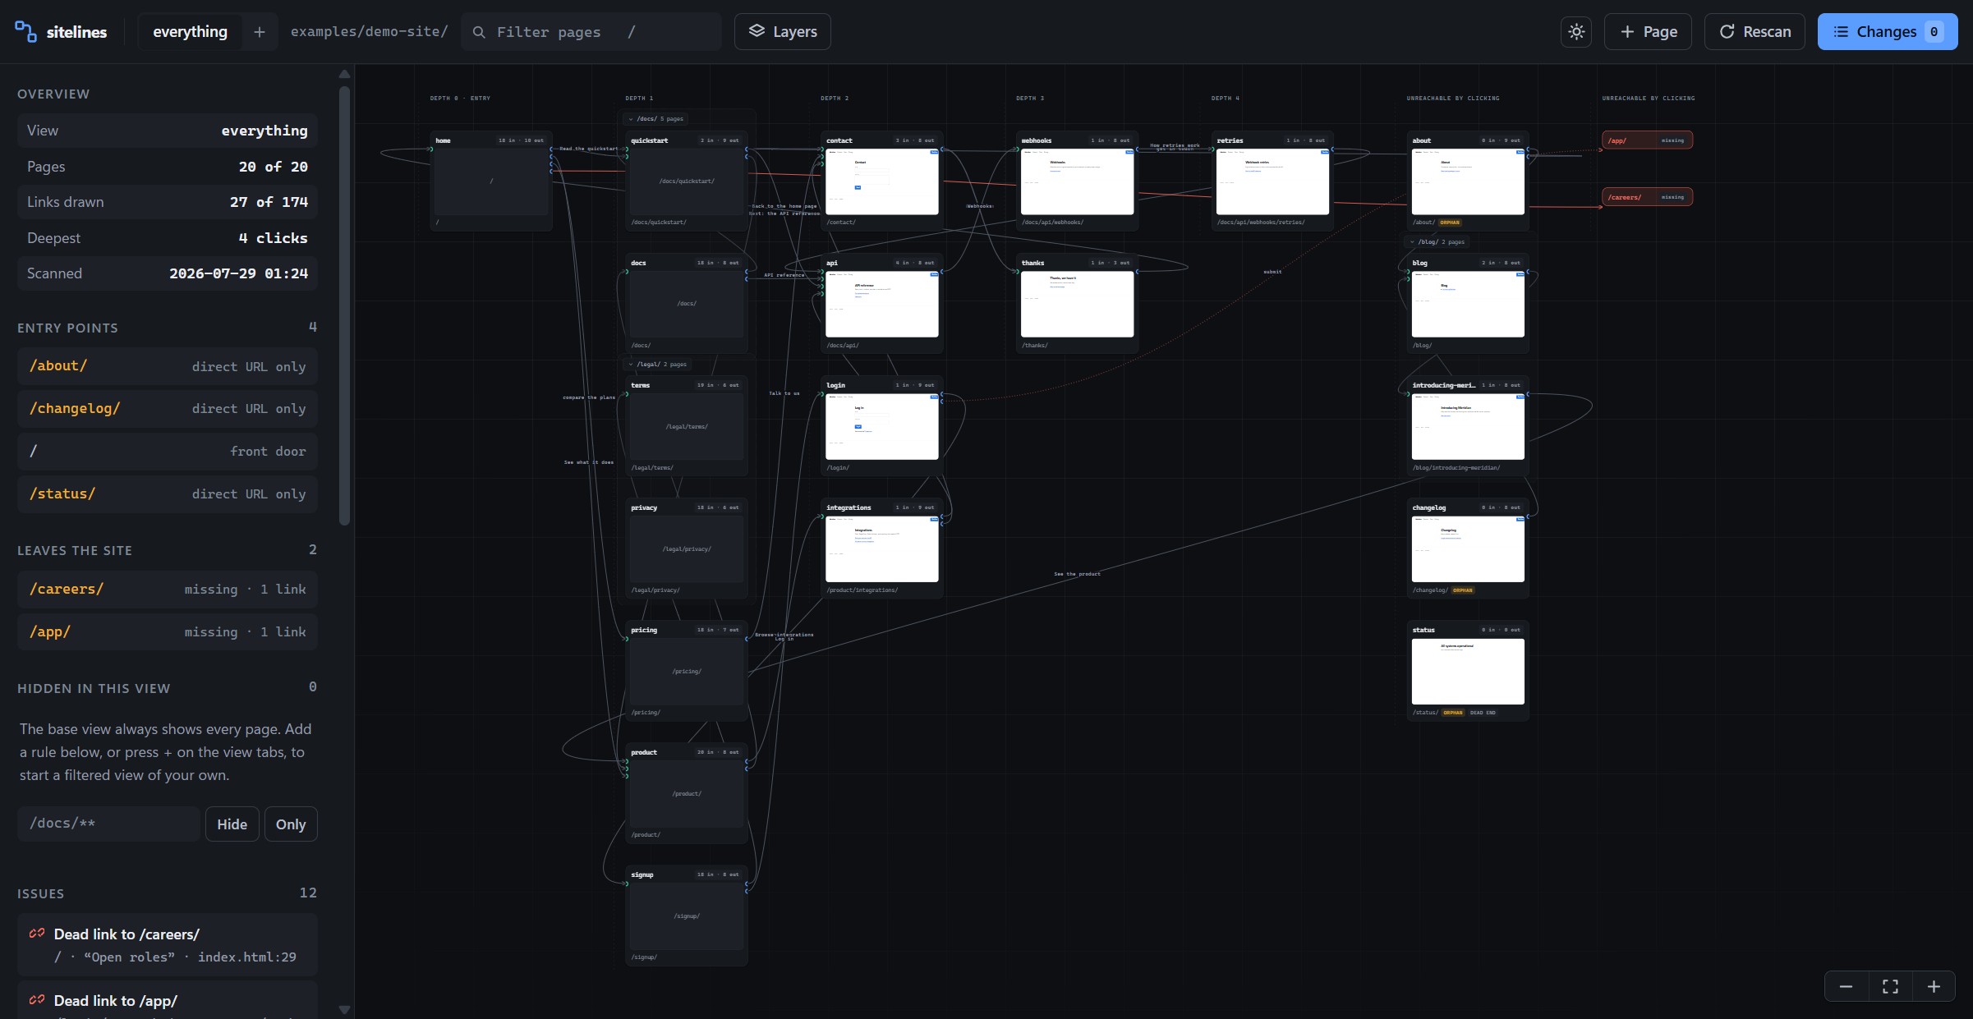Click the missing /app/ node
1973x1019 pixels.
1647,140
